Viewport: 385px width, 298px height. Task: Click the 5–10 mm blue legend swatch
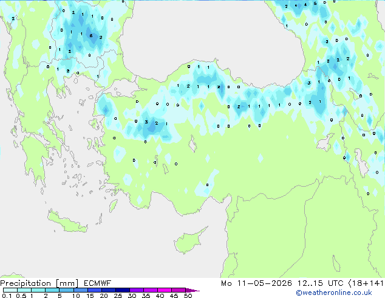tap(66, 290)
